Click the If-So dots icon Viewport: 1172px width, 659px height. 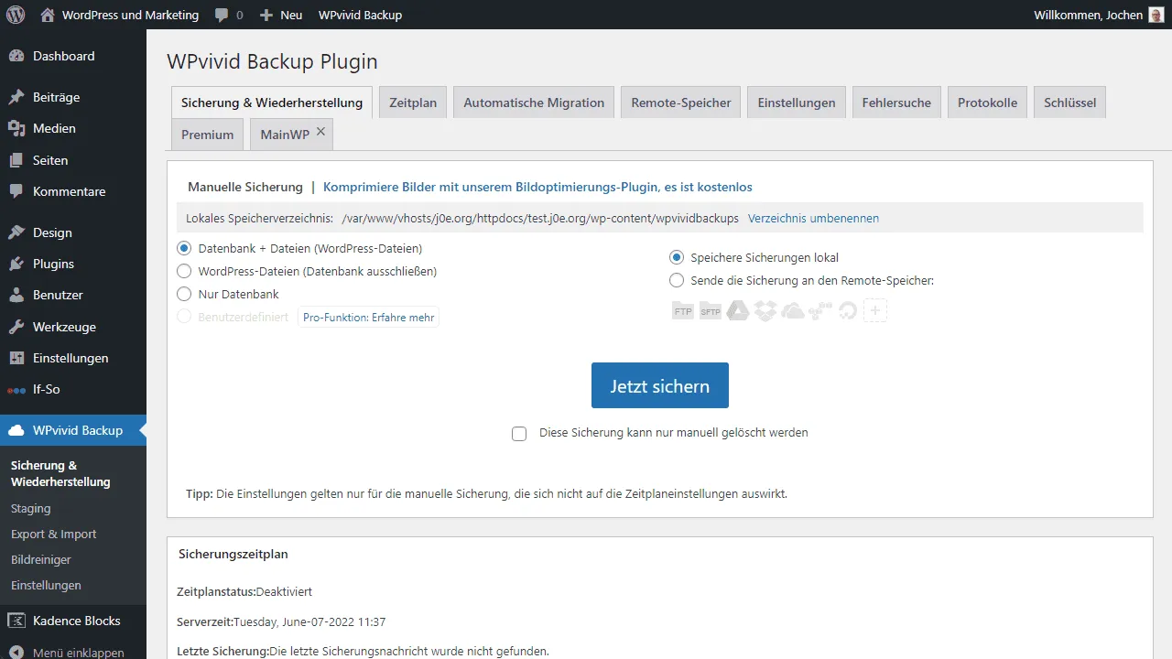(16, 390)
